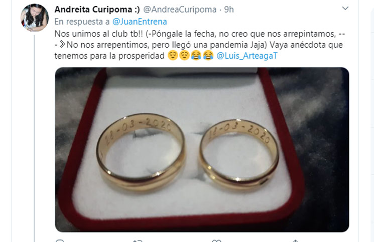The height and width of the screenshot is (242, 374).
Task: Visit the @Luis_ArteagaT profile mention
Action: tap(247, 56)
